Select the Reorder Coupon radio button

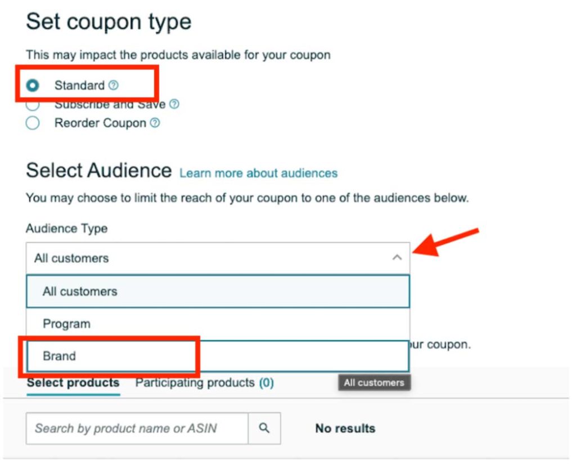32,123
